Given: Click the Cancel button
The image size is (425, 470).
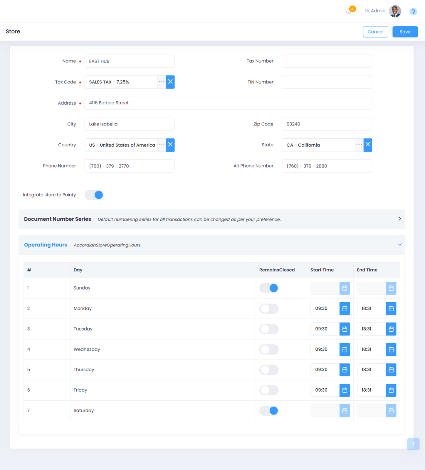Looking at the screenshot, I should click(375, 32).
